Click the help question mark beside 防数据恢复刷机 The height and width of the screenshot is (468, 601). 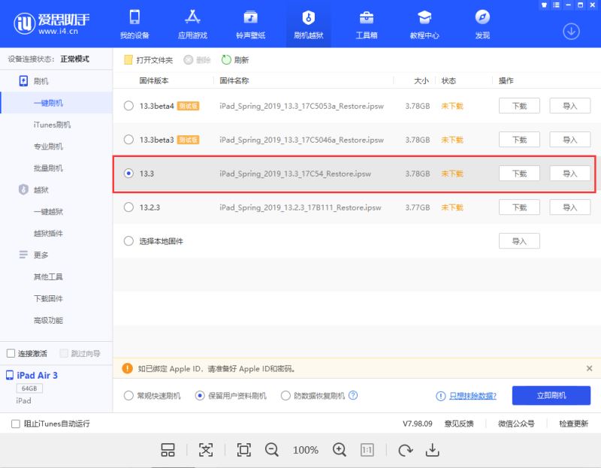pyautogui.click(x=353, y=395)
